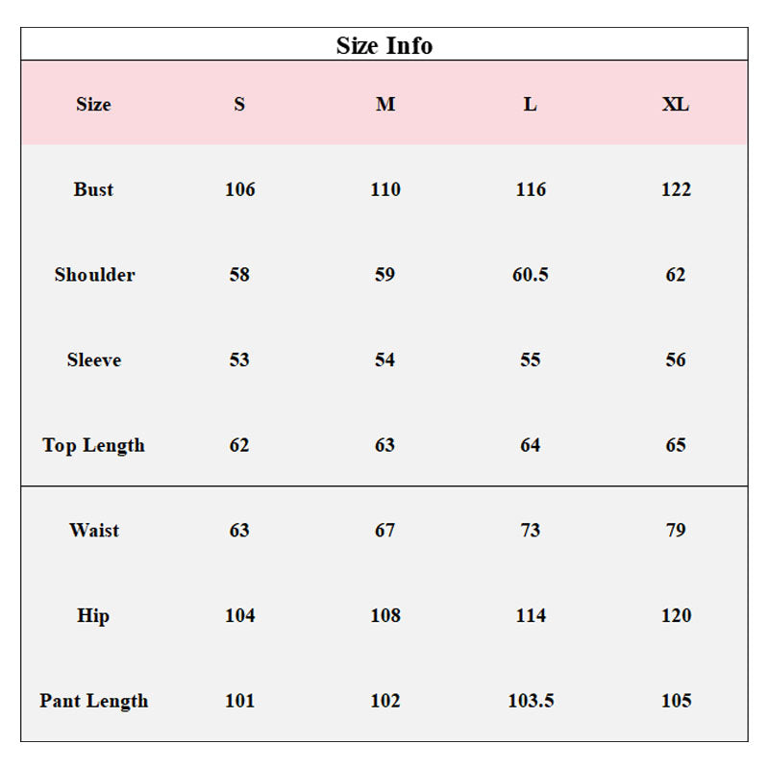Click the Bust row label

[93, 189]
